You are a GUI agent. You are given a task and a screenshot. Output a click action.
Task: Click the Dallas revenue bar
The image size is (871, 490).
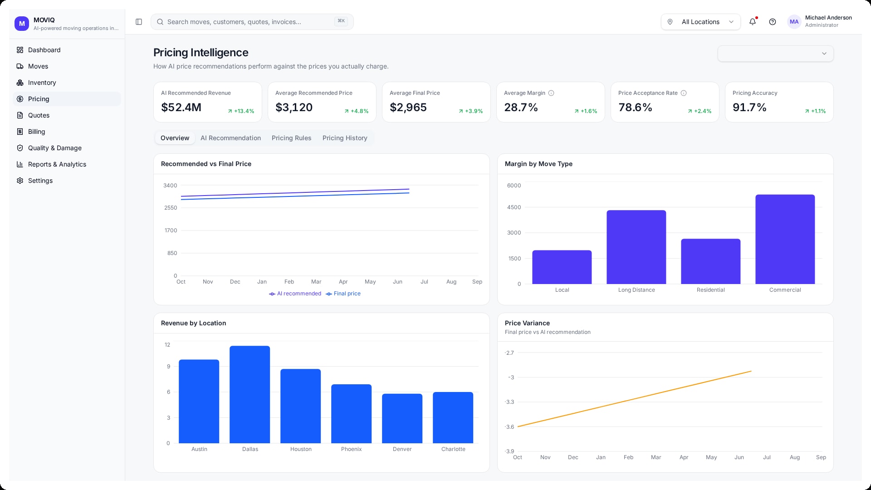pos(250,395)
